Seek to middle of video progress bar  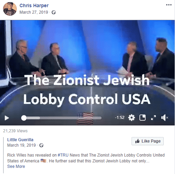click(x=63, y=118)
